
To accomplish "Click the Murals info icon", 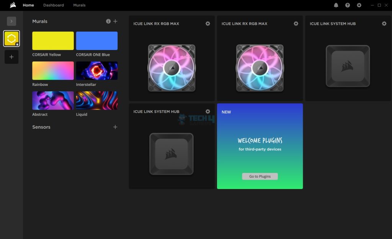I will (x=108, y=21).
